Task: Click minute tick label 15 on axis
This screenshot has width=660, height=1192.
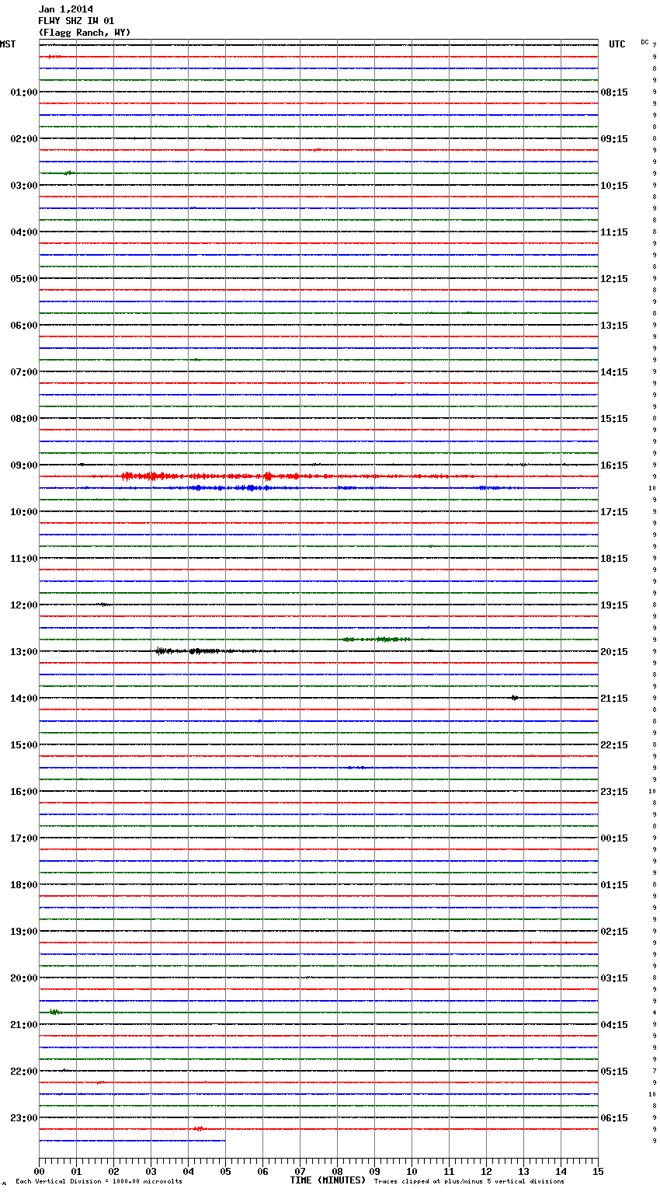Action: tap(598, 1171)
